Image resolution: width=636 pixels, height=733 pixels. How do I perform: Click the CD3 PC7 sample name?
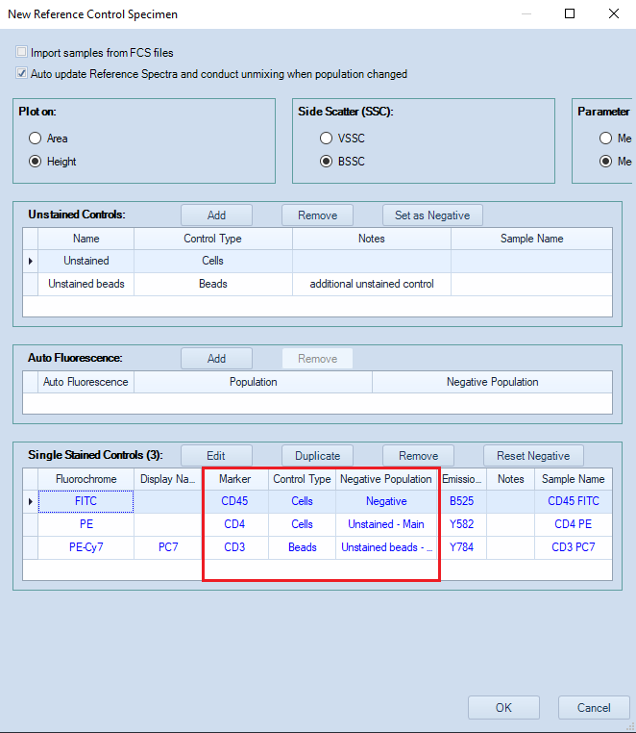(x=574, y=547)
